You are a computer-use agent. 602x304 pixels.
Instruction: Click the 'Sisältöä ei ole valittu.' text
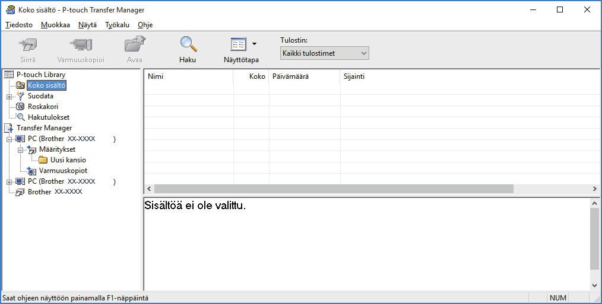195,206
